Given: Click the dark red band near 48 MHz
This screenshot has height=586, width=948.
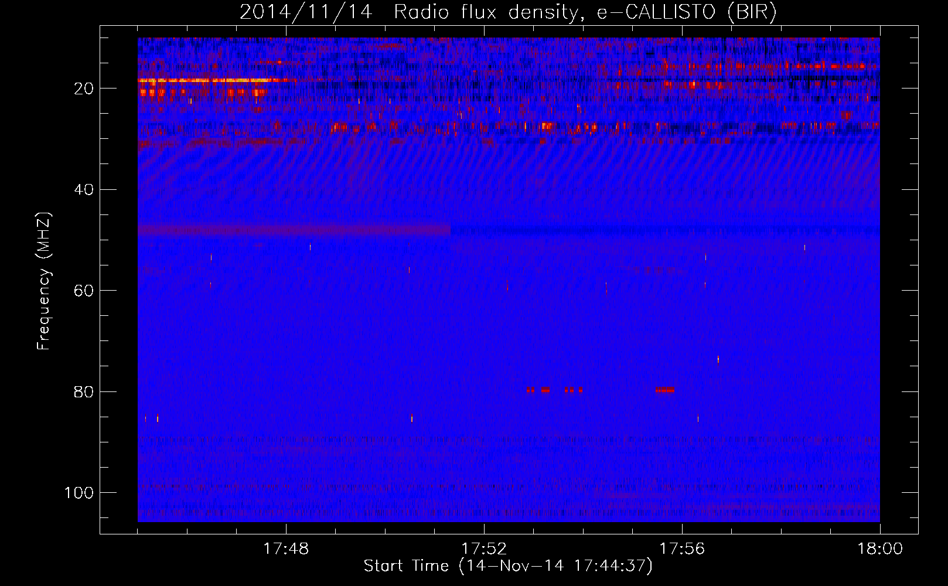Looking at the screenshot, I should coord(294,230).
